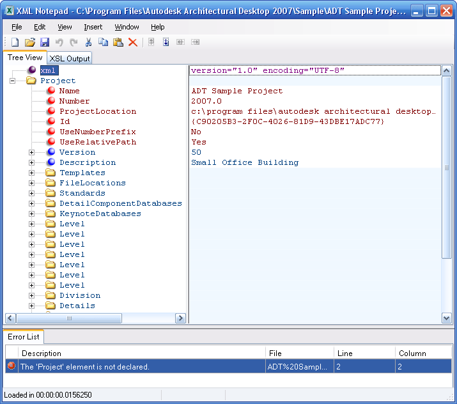The height and width of the screenshot is (404, 457).
Task: Open the File menu
Action: pyautogui.click(x=17, y=27)
